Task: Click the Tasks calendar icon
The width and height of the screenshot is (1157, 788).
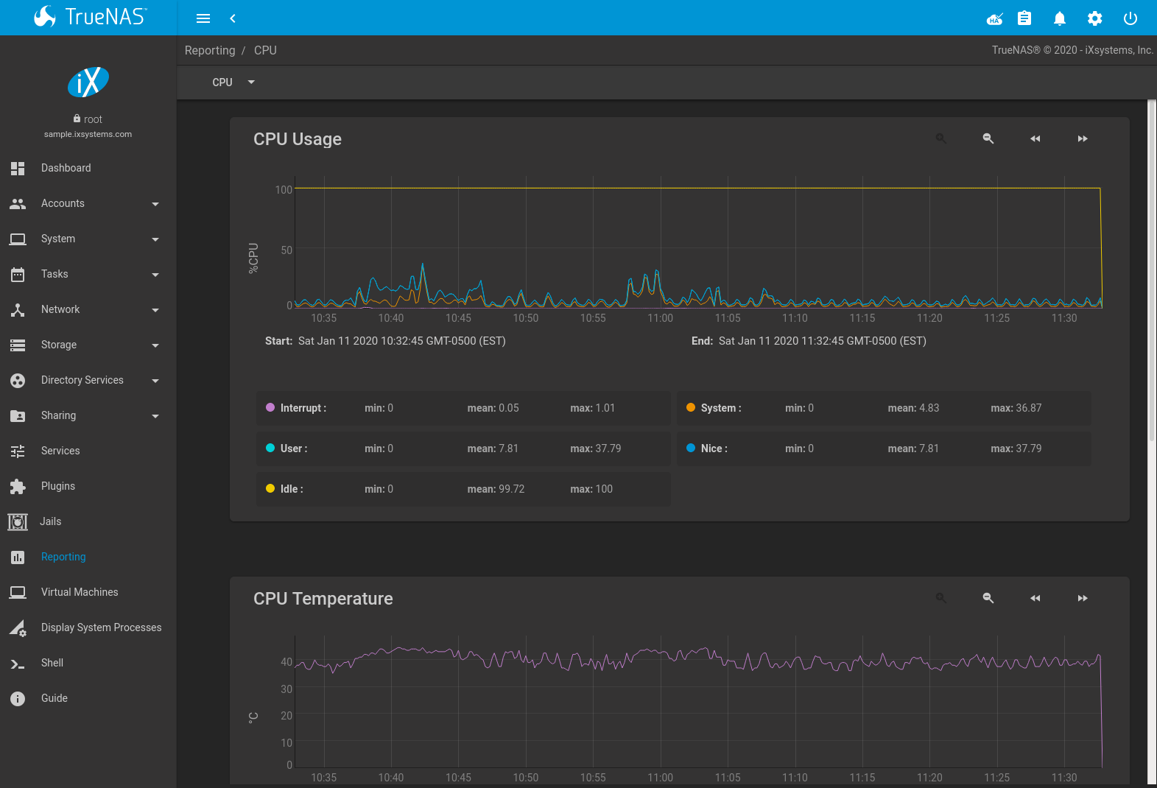Action: point(18,274)
